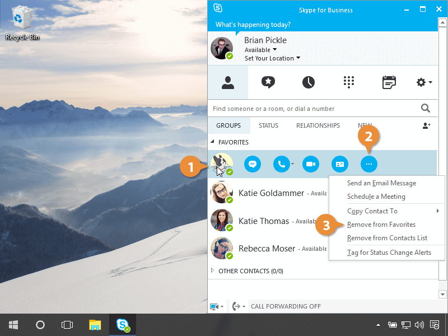Viewport: 448px width, 336px height.
Task: View the contact card icon
Action: tap(339, 164)
